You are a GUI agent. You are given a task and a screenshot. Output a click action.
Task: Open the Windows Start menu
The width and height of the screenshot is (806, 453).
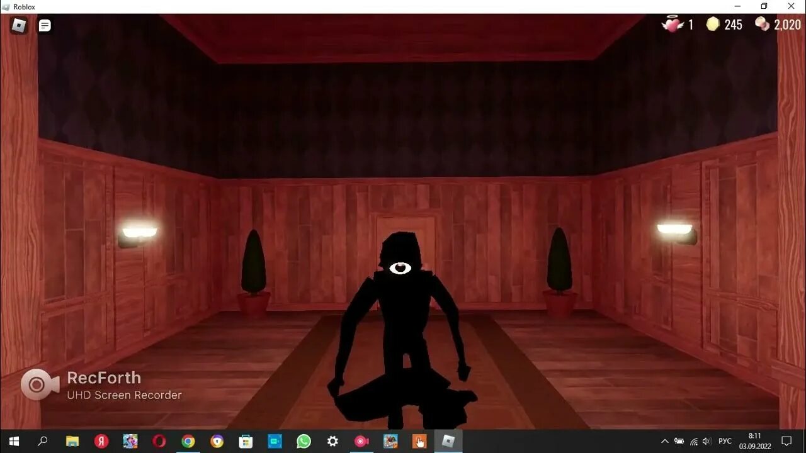click(x=13, y=441)
